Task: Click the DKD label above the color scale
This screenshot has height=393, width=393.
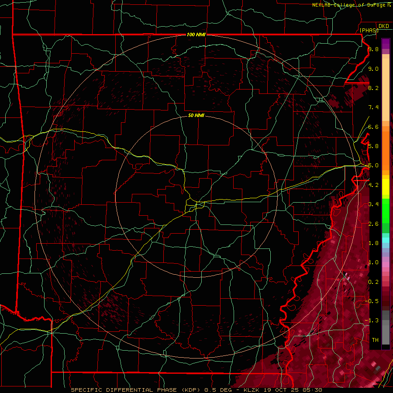Action: pos(384,26)
